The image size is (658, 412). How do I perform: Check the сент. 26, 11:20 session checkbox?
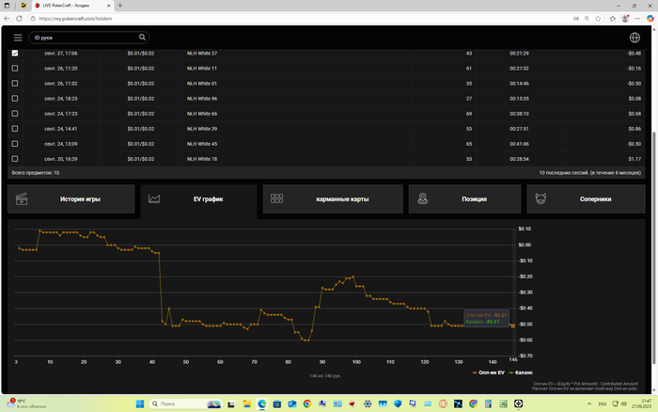point(15,69)
